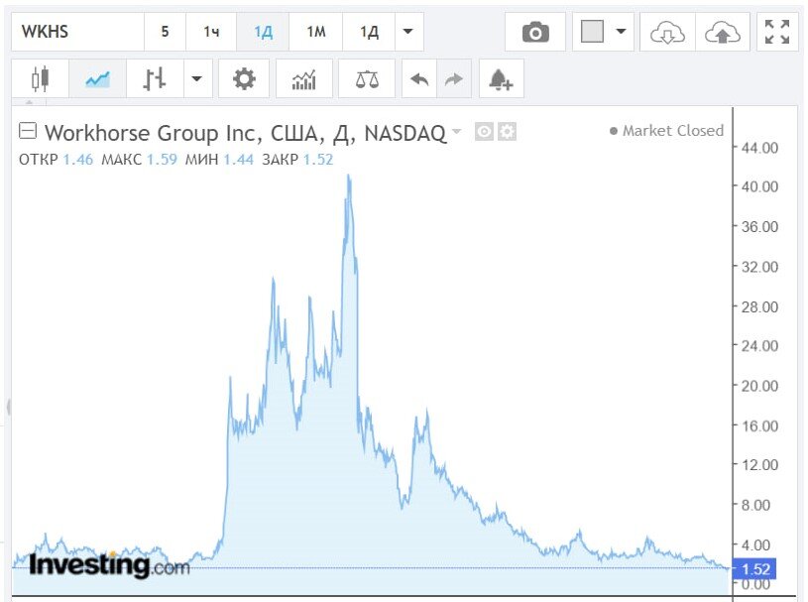Click the 1.52 current price label
Viewport: 808px width, 602px height.
[754, 569]
